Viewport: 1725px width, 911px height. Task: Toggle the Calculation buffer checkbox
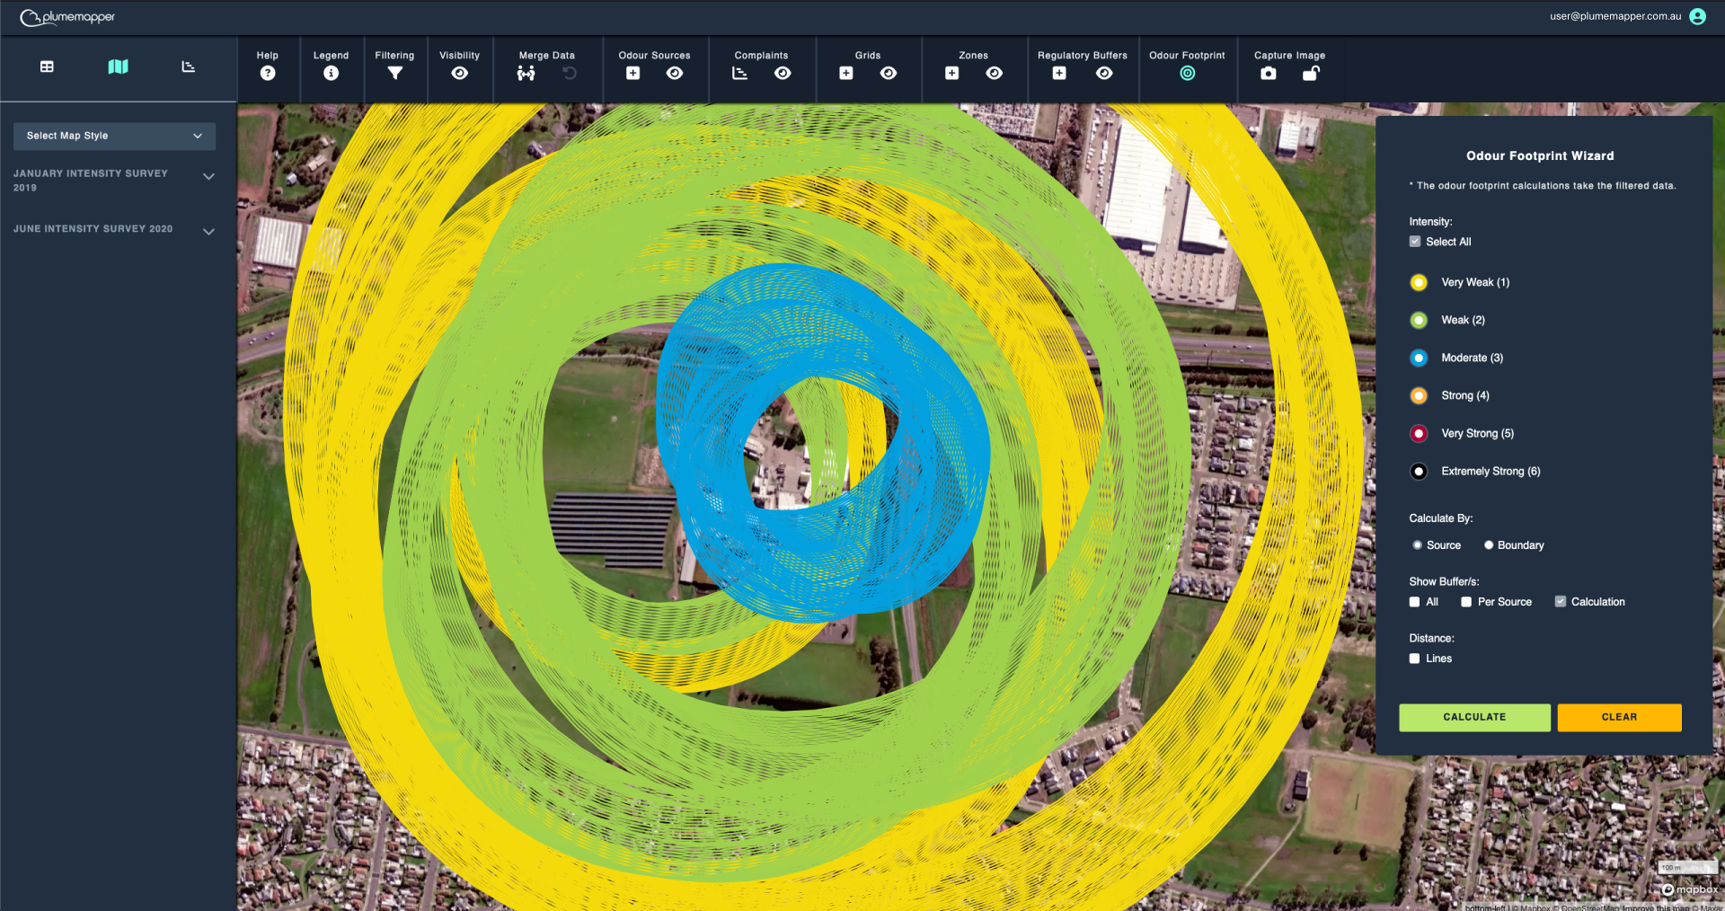(1560, 602)
